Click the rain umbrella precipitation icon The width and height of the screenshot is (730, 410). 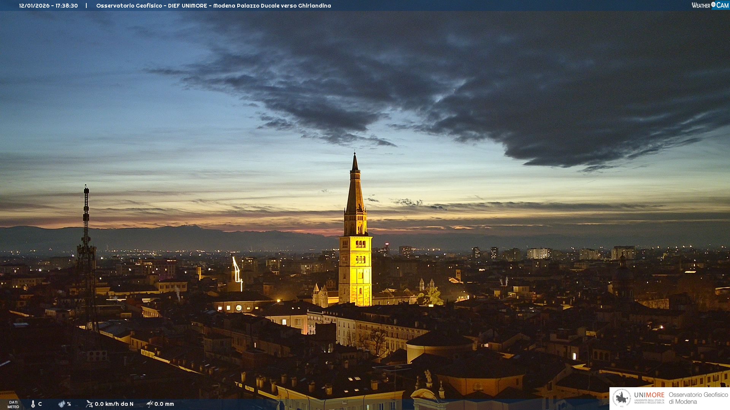(x=149, y=404)
